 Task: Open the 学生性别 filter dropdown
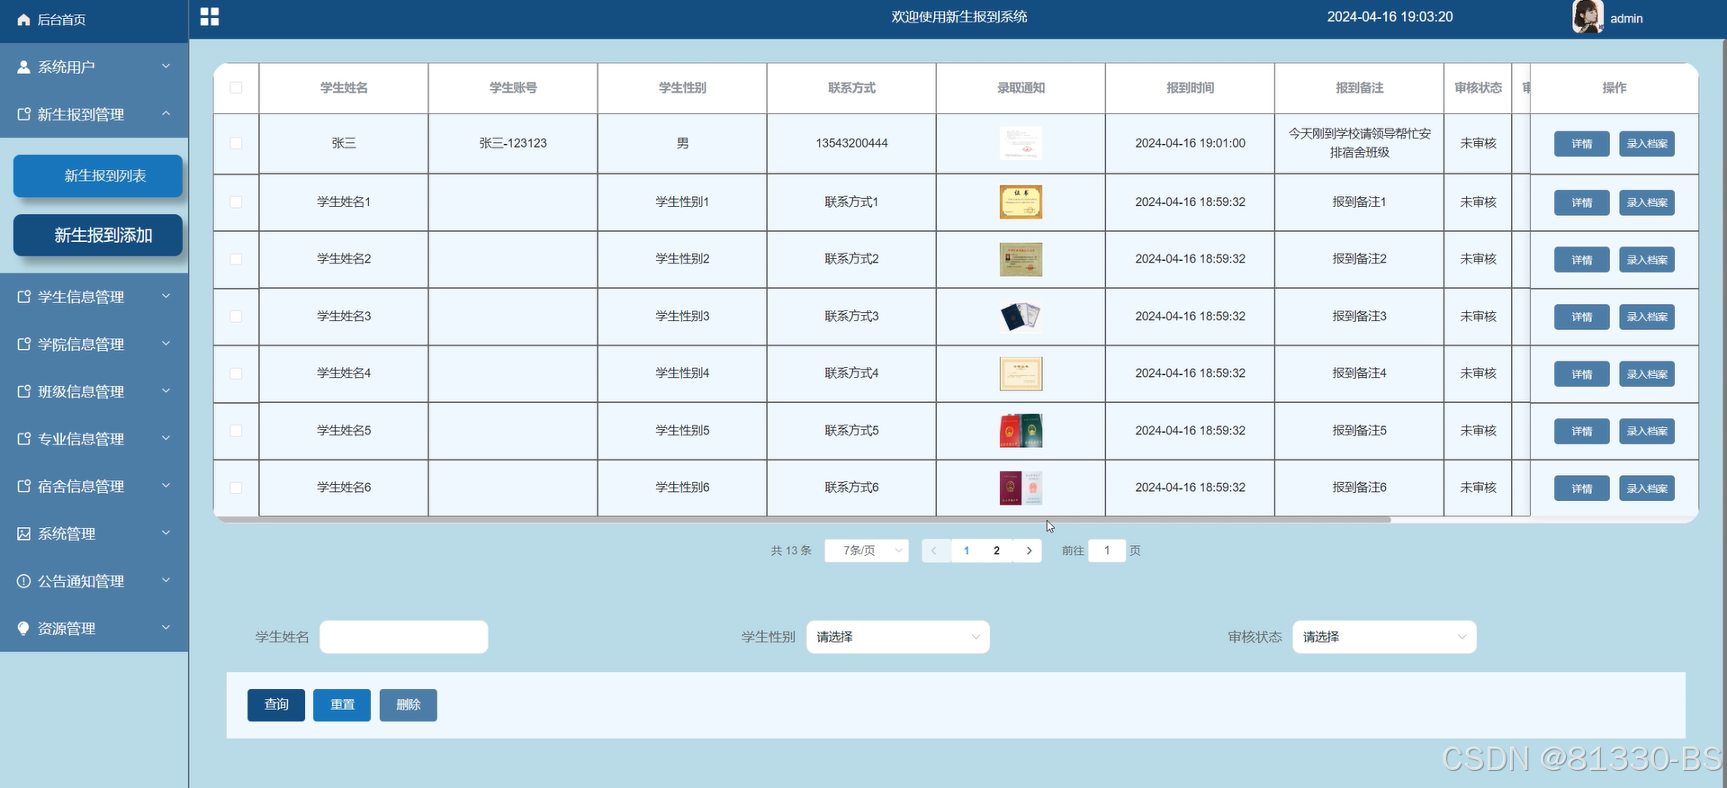tap(898, 637)
